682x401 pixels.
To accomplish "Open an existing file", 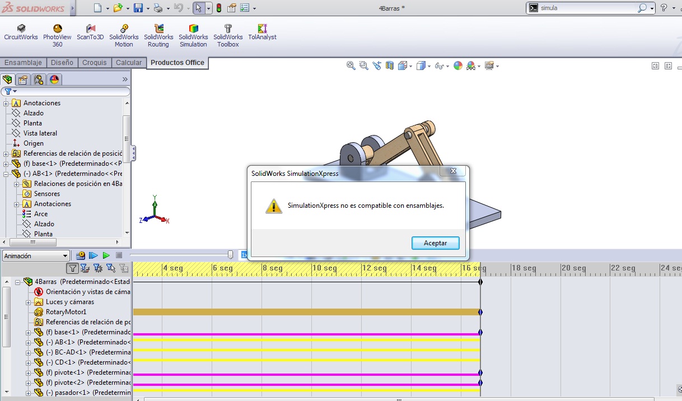I will click(118, 8).
